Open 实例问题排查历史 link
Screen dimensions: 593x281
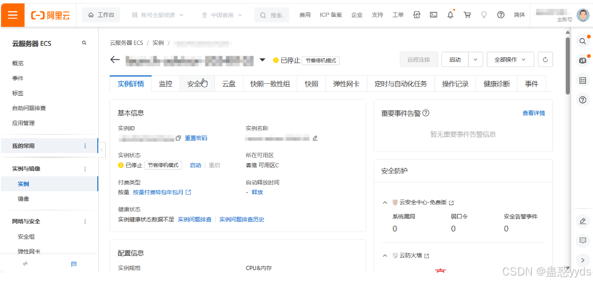pyautogui.click(x=241, y=219)
